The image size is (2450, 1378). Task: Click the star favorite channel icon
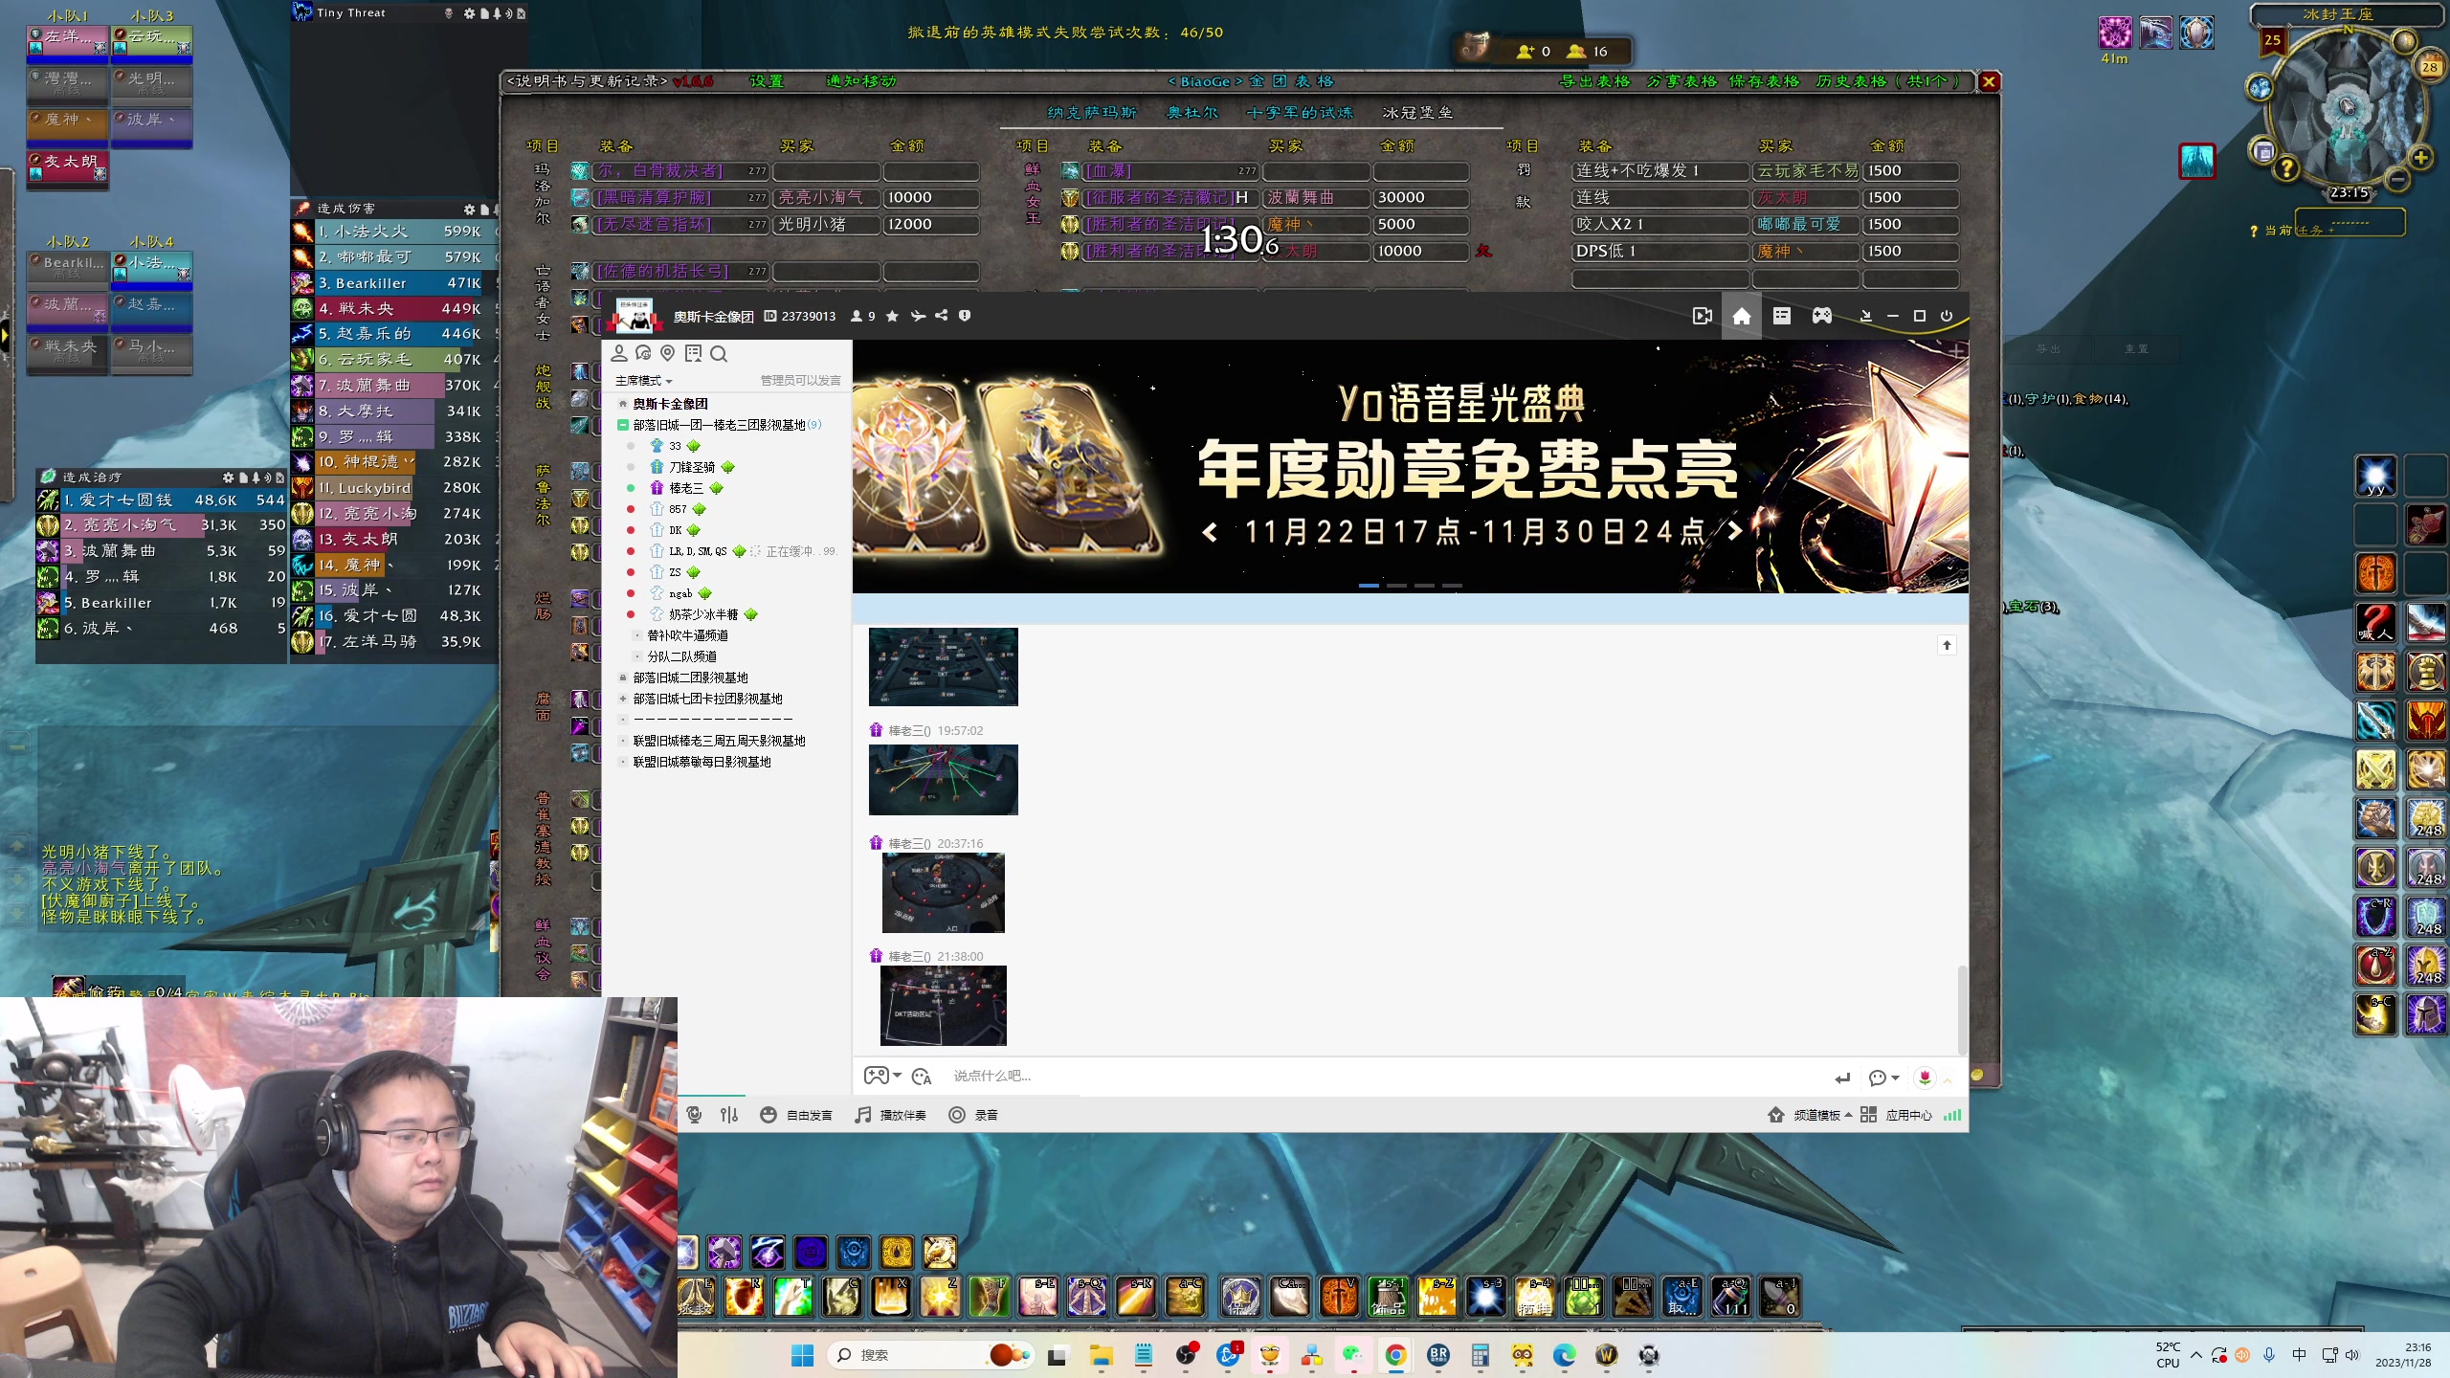tap(892, 316)
